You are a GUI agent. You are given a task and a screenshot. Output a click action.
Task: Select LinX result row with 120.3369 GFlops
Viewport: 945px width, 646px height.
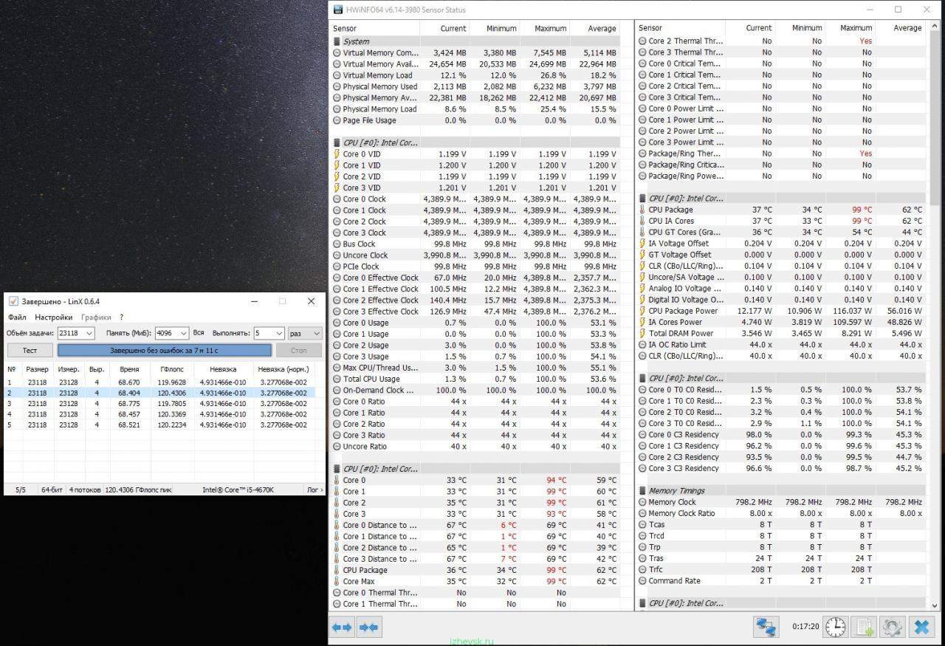[x=160, y=414]
